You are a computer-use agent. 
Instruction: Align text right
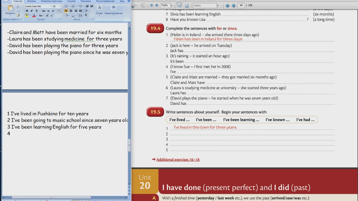point(76,11)
